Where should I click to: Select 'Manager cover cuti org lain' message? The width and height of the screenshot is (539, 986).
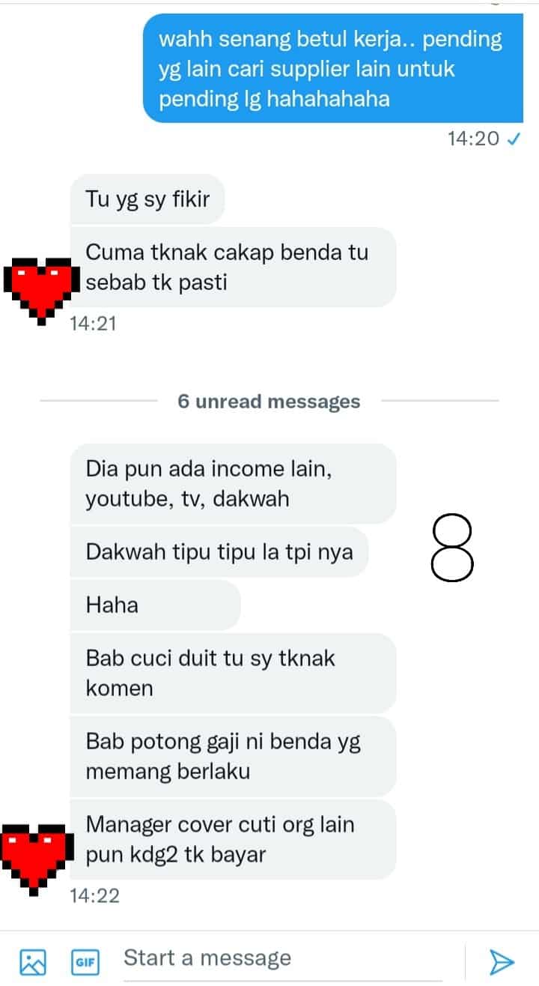(x=233, y=839)
